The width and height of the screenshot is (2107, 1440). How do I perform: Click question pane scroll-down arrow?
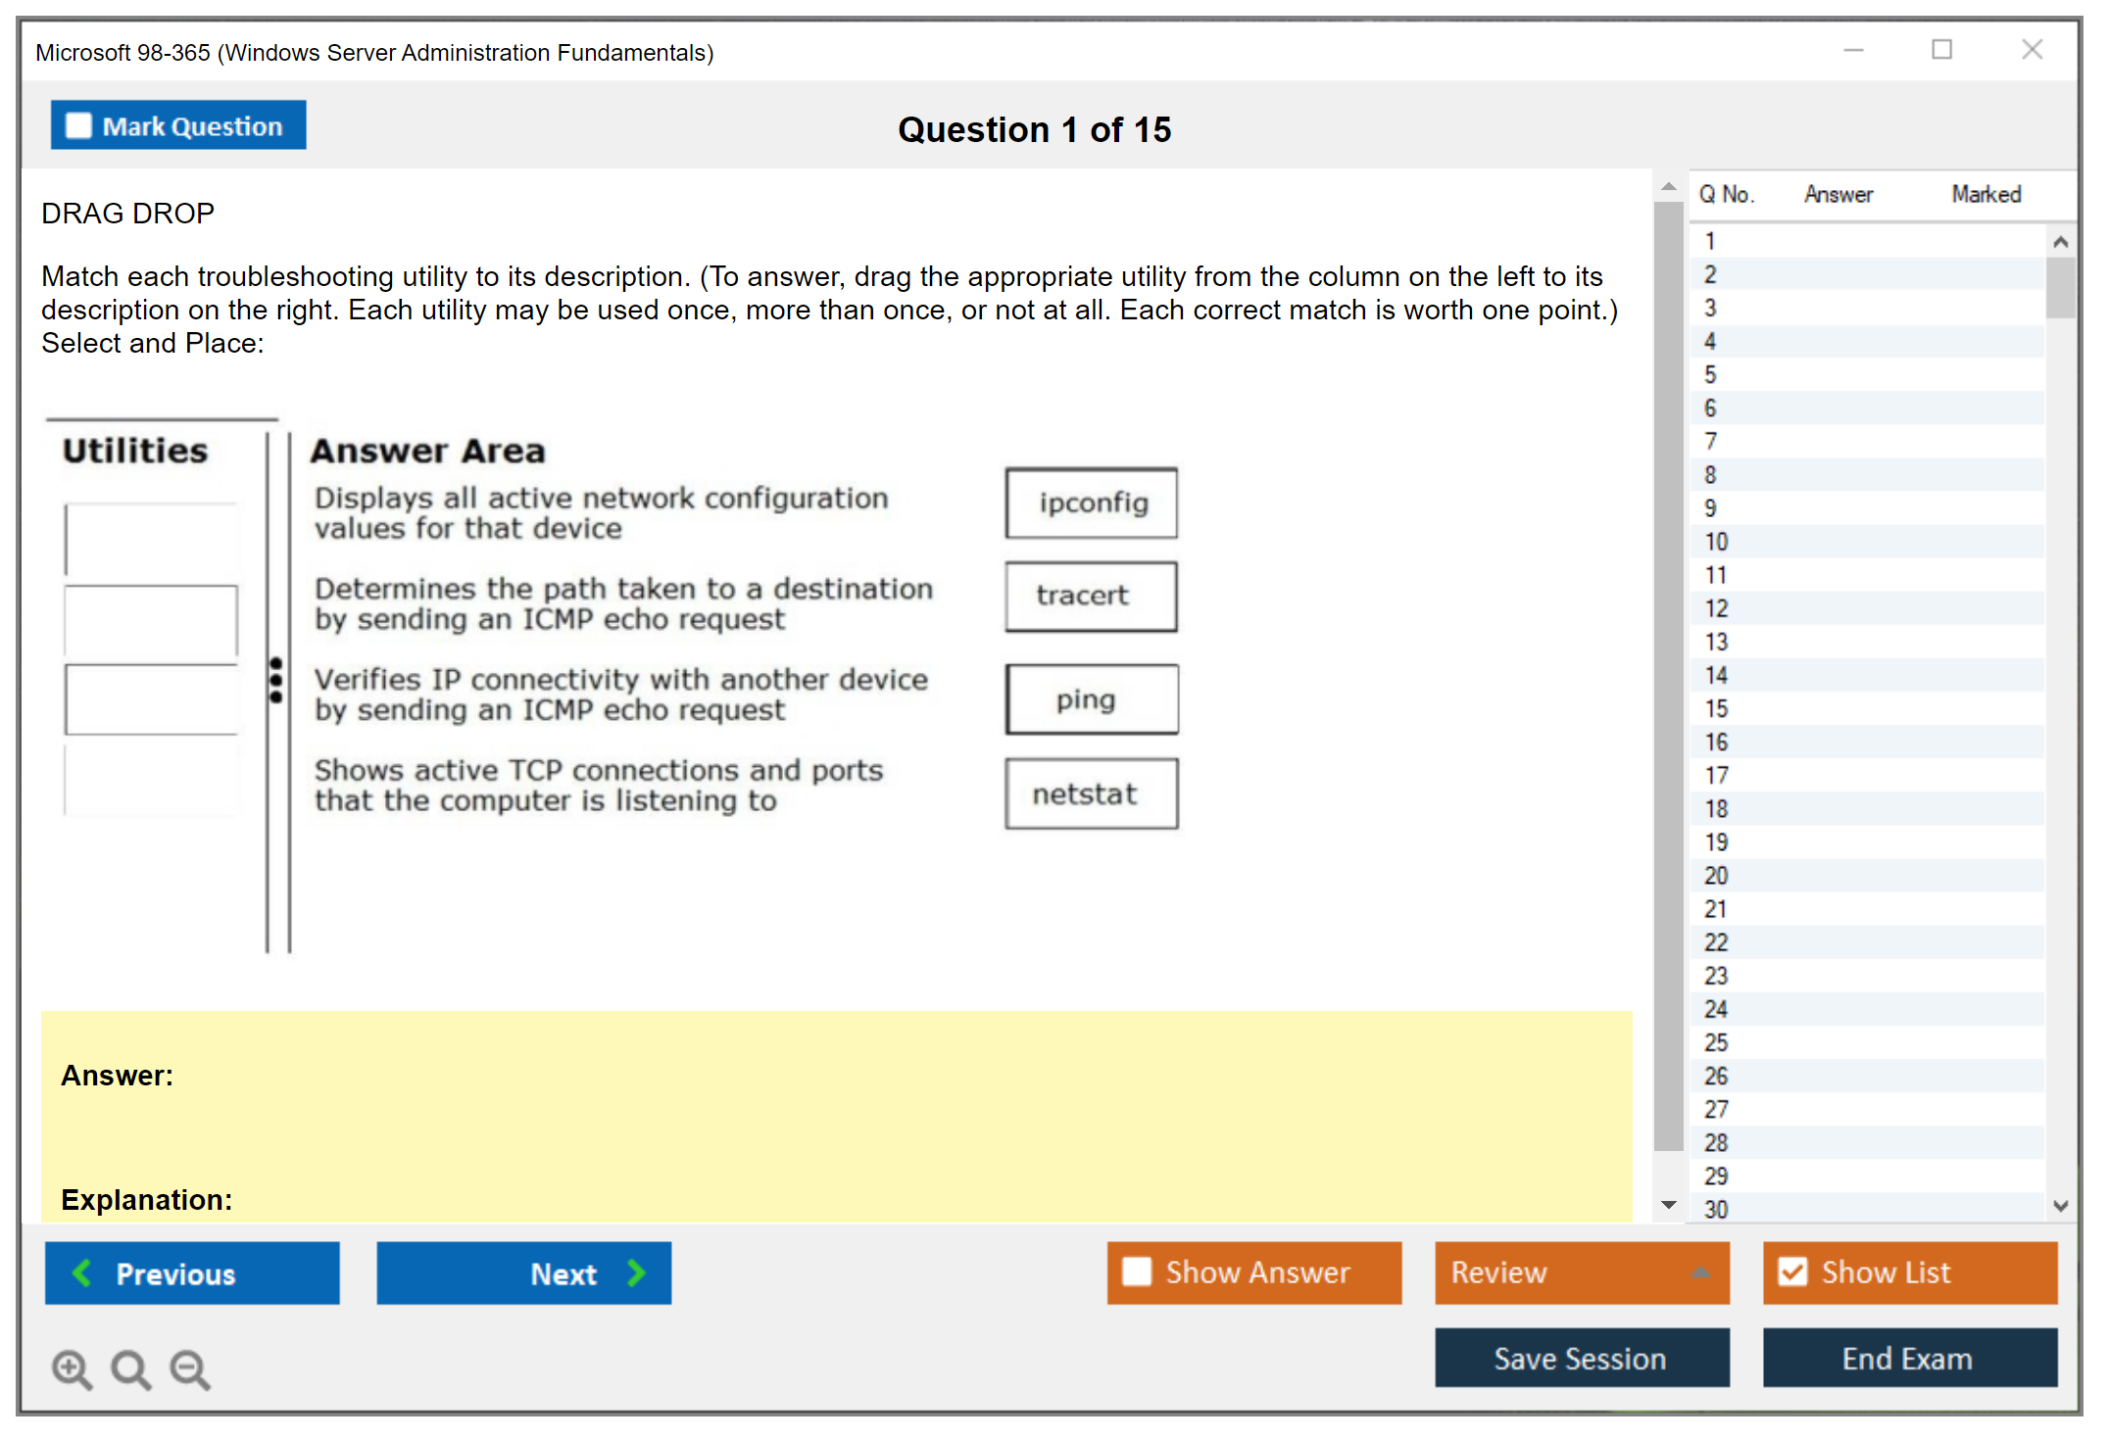click(x=1669, y=1205)
